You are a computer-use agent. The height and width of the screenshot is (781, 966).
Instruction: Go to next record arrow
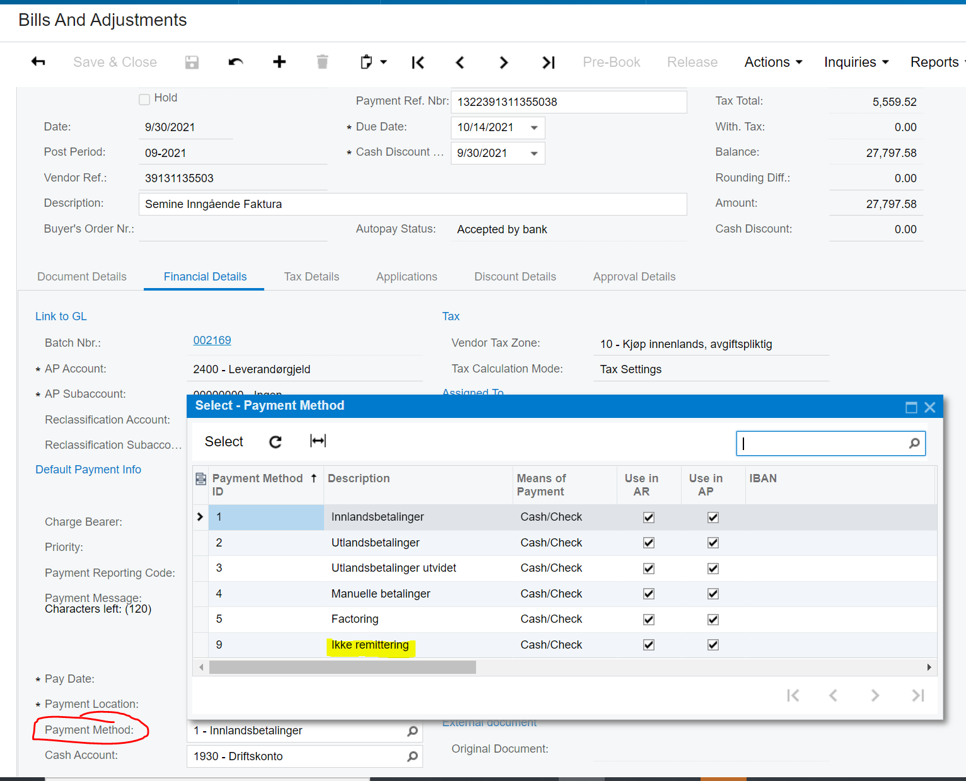[503, 62]
